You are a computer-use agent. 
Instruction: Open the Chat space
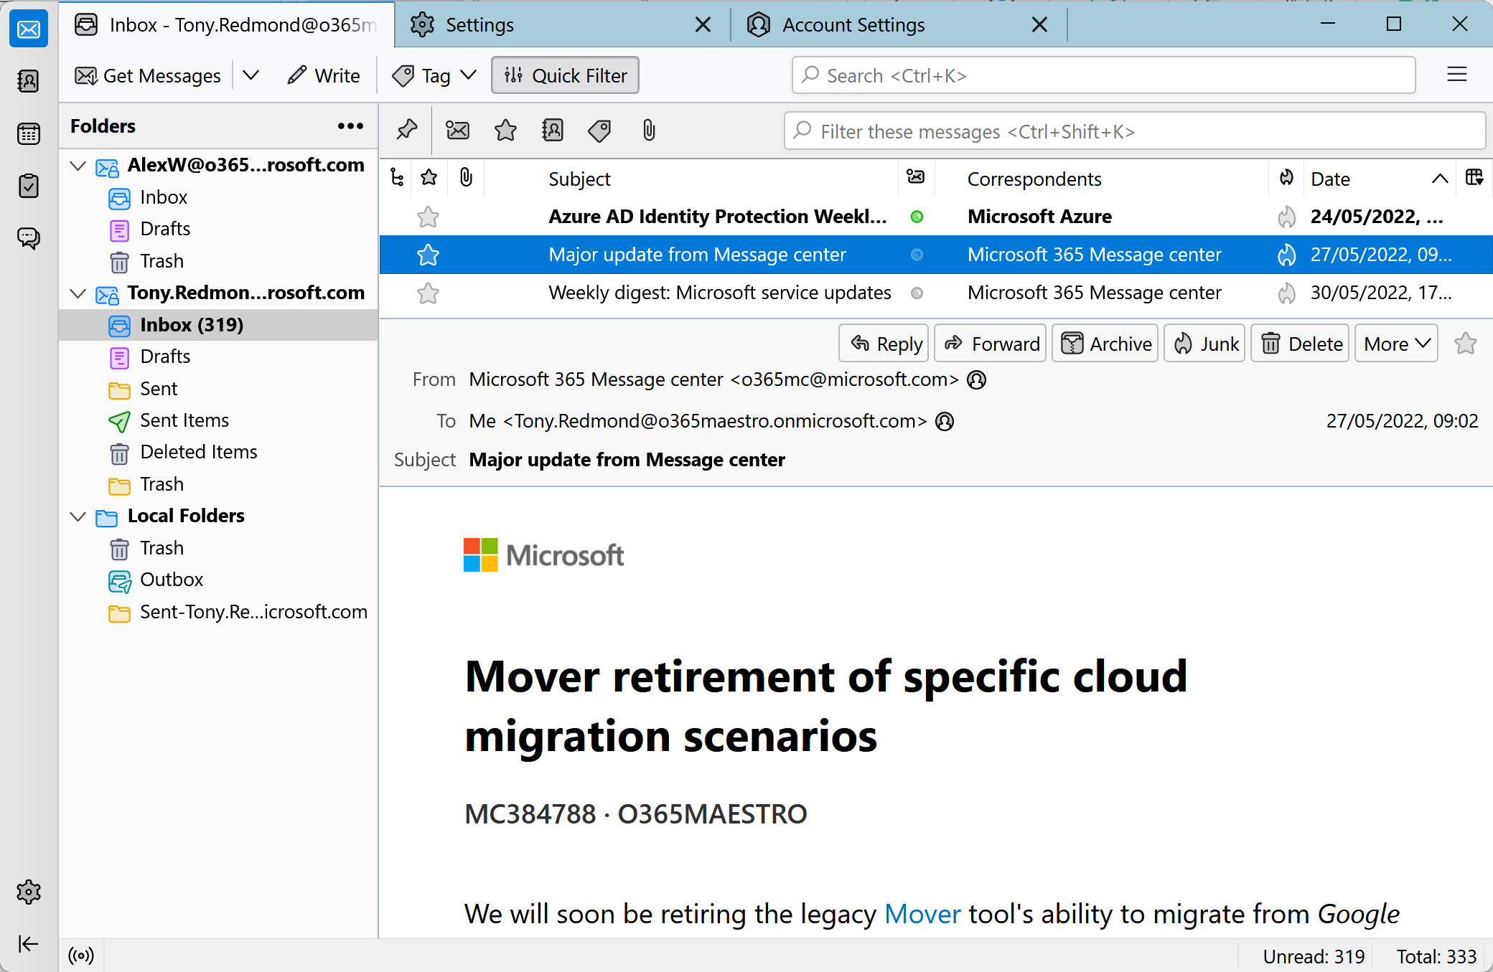click(x=29, y=237)
